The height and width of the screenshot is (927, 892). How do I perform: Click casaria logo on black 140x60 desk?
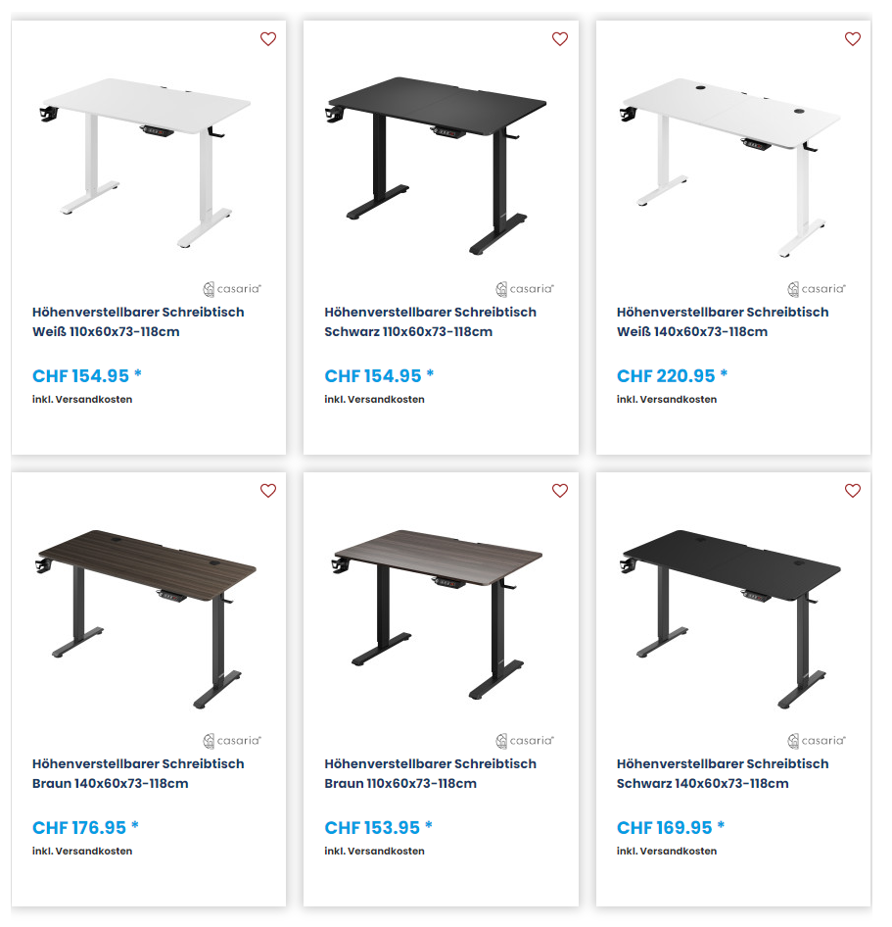tap(817, 741)
